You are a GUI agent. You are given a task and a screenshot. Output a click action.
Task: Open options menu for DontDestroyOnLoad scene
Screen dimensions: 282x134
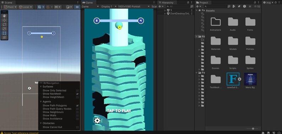coord(192,13)
